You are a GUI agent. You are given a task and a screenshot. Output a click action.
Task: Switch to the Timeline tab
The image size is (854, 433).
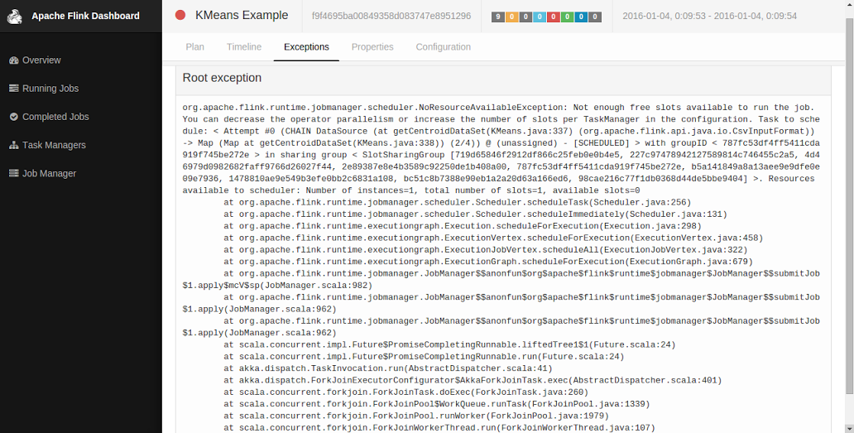(x=244, y=47)
